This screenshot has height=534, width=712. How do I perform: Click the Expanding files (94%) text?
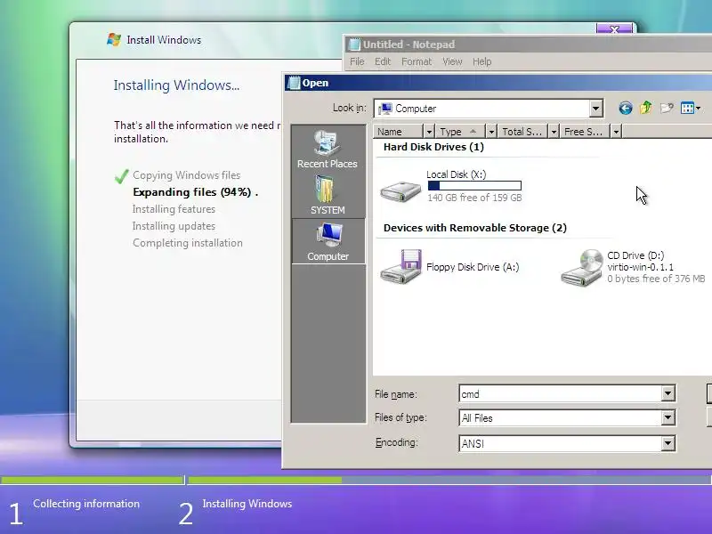(195, 192)
